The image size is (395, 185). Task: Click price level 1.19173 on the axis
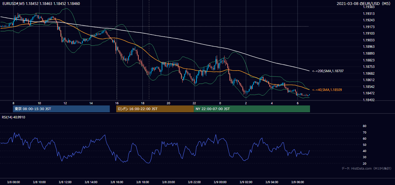pos(369,27)
